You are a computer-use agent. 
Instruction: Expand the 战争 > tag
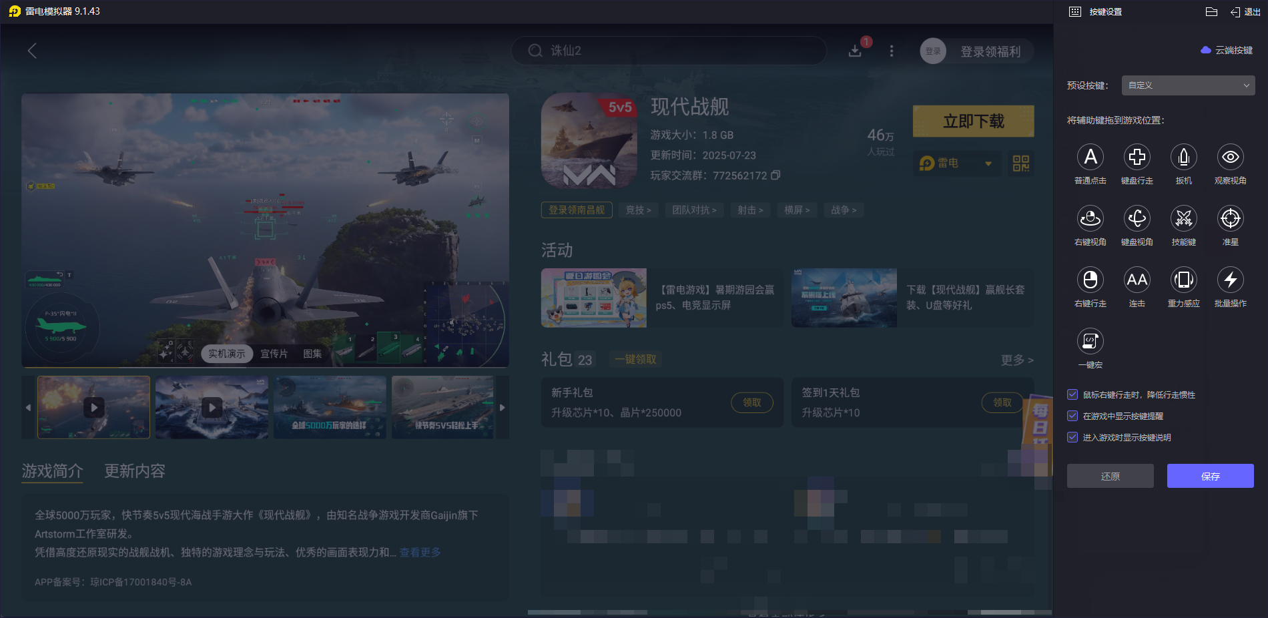pyautogui.click(x=844, y=210)
